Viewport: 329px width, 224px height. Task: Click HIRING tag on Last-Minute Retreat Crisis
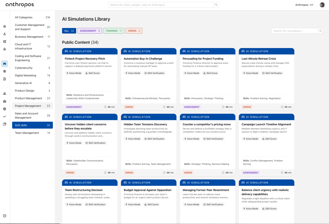(x=247, y=107)
